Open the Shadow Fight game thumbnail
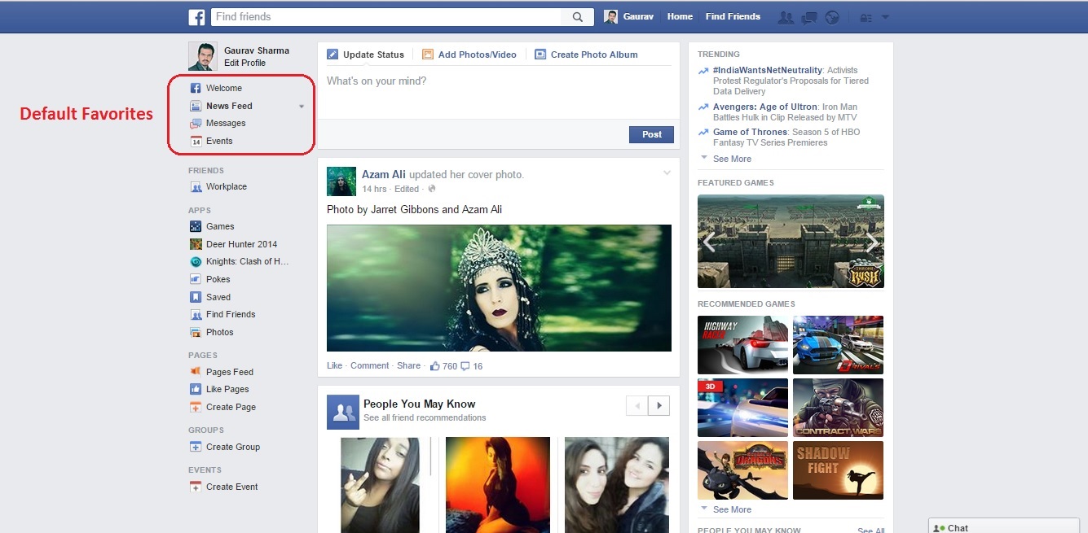Screen dimensions: 1088x533 coord(838,470)
